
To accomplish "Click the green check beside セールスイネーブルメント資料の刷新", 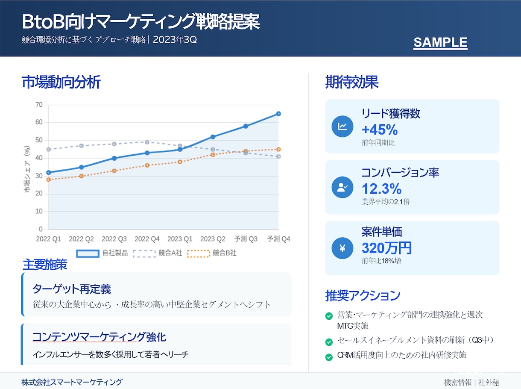I will [329, 342].
